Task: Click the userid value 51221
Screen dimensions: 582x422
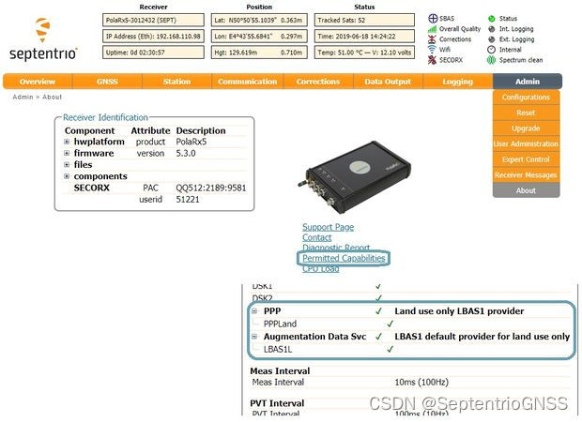Action: tap(188, 200)
